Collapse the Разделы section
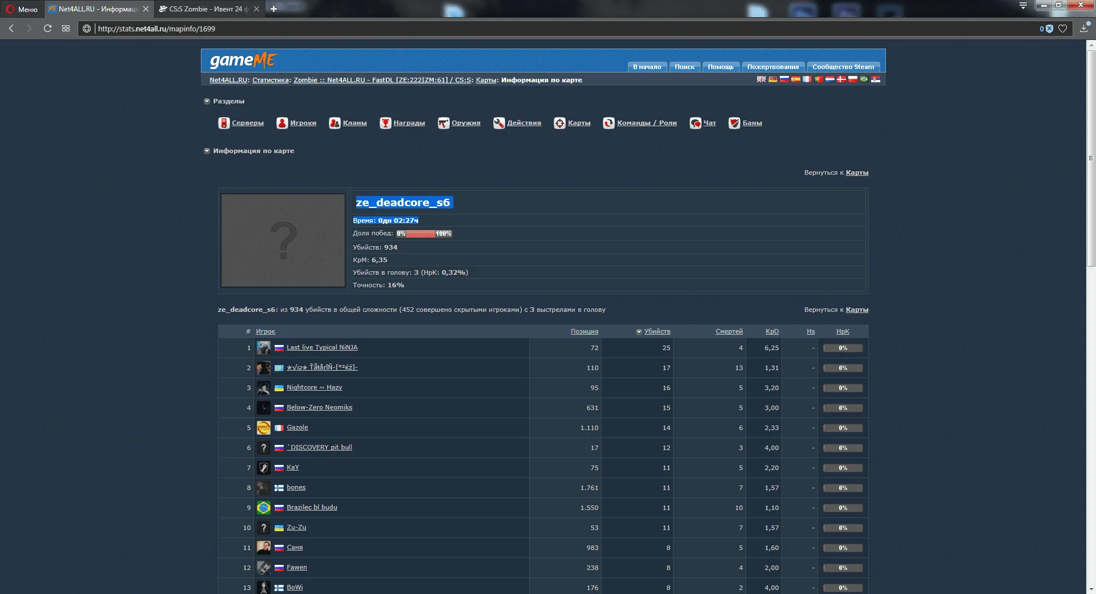This screenshot has width=1096, height=594. click(207, 102)
